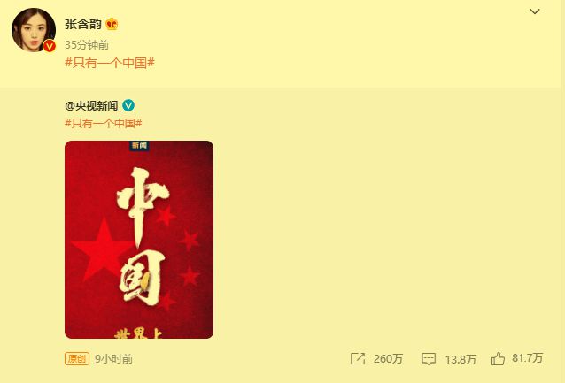Click the blue verified badge next to 央视新闻
565x383 pixels.
point(128,105)
